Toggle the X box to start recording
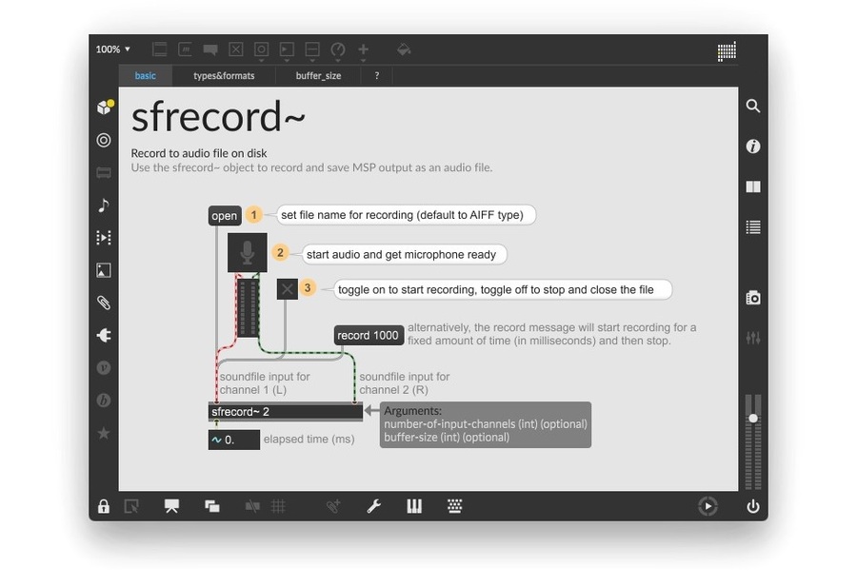Viewport: 857px width, 587px height. pyautogui.click(x=288, y=289)
